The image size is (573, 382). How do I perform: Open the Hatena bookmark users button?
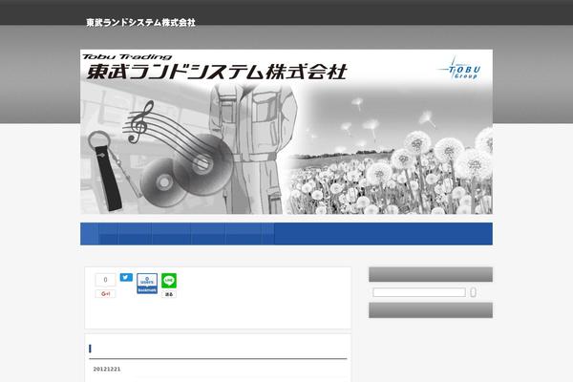pyautogui.click(x=147, y=284)
